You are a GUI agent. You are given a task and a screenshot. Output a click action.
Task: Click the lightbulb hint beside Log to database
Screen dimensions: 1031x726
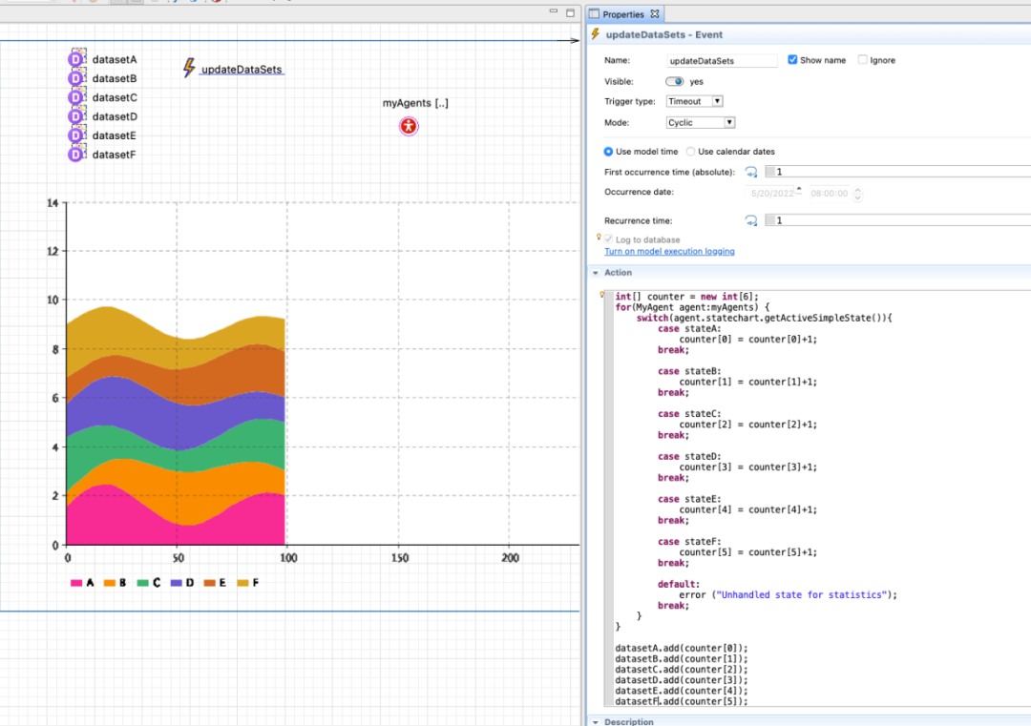(x=599, y=238)
